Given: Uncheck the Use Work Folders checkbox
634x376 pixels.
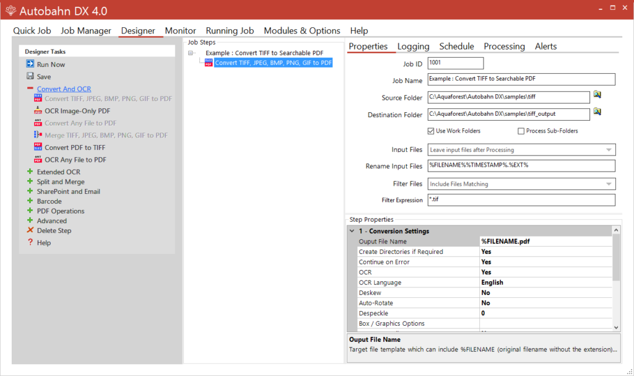Looking at the screenshot, I should (x=431, y=131).
